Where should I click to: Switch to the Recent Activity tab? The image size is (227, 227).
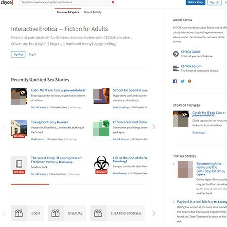pos(93,12)
